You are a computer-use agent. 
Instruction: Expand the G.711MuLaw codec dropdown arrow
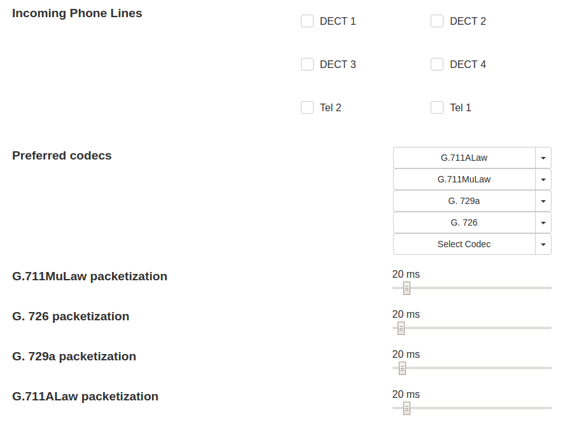[543, 179]
